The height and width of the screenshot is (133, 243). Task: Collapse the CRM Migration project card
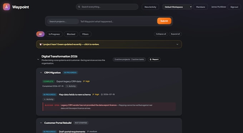tap(41, 73)
